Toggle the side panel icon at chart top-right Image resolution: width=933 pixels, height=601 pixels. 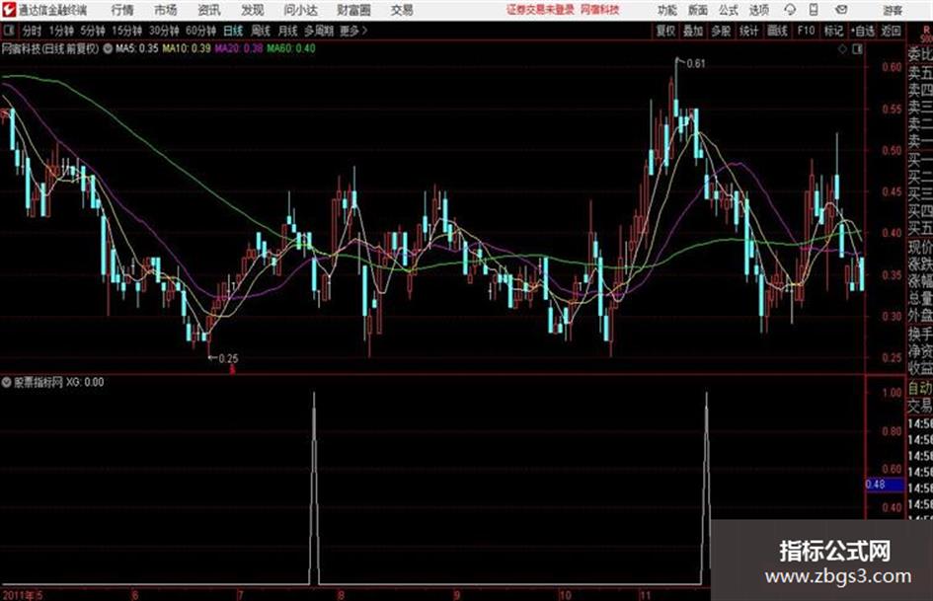pos(857,49)
